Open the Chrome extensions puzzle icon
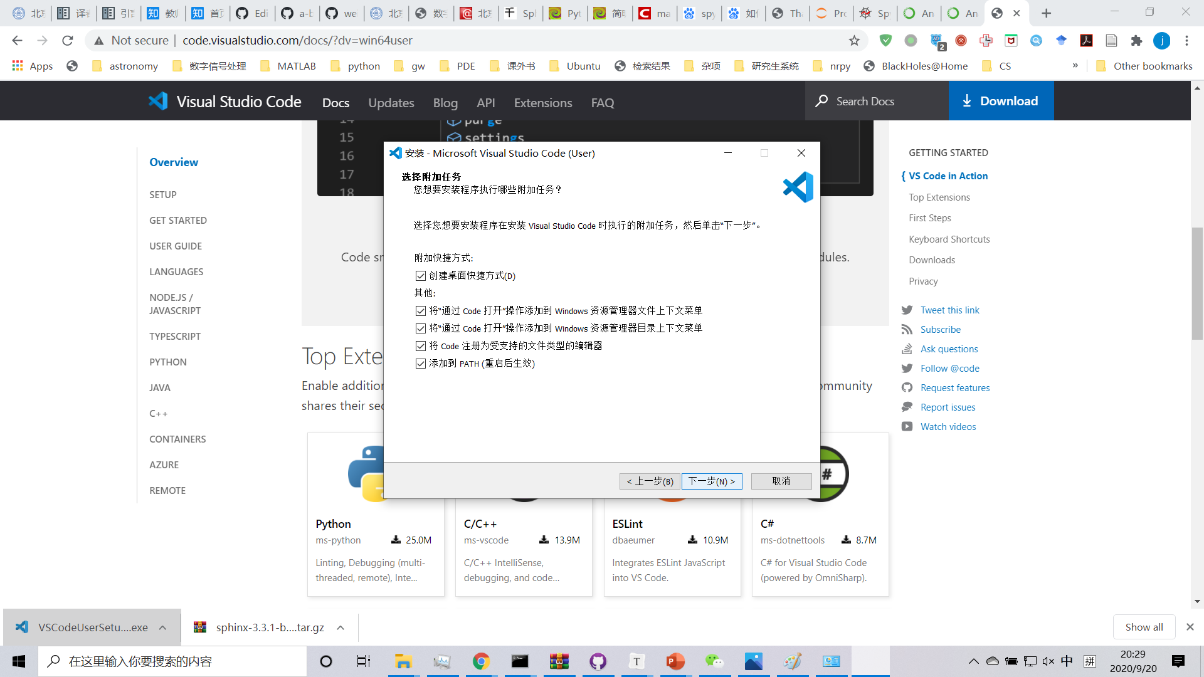This screenshot has height=677, width=1204. point(1136,41)
